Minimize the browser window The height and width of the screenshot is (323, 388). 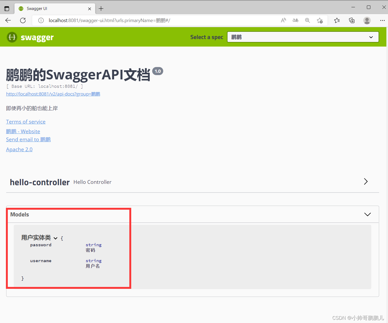(353, 7)
